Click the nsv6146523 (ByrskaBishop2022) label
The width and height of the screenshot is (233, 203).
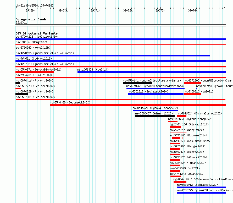[191, 119]
